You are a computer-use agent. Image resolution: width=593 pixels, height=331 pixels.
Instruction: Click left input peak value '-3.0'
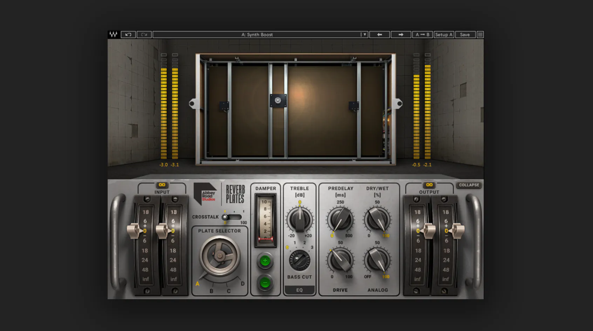(x=164, y=164)
